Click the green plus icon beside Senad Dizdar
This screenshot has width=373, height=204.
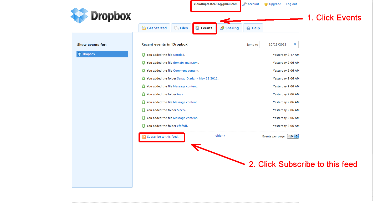(144, 78)
